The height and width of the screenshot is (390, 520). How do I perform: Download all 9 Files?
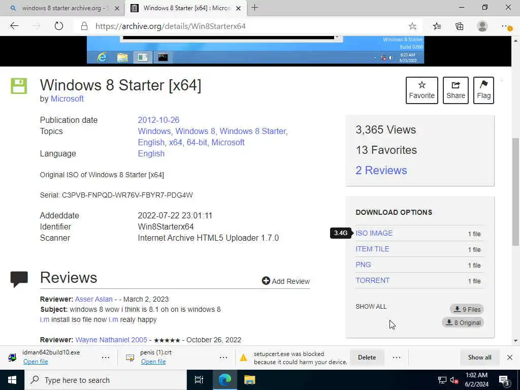pyautogui.click(x=467, y=309)
